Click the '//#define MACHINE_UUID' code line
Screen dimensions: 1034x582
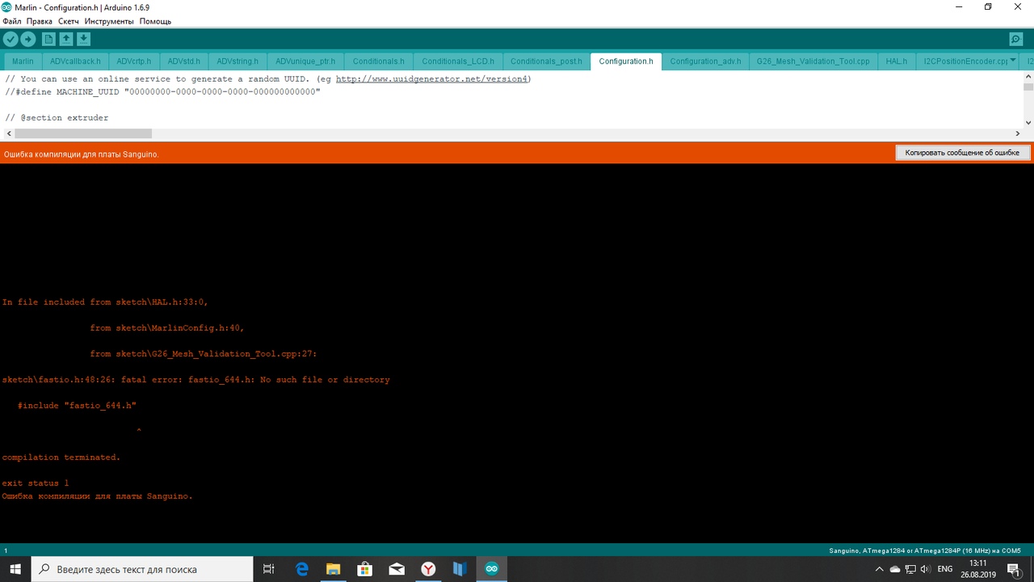point(162,92)
